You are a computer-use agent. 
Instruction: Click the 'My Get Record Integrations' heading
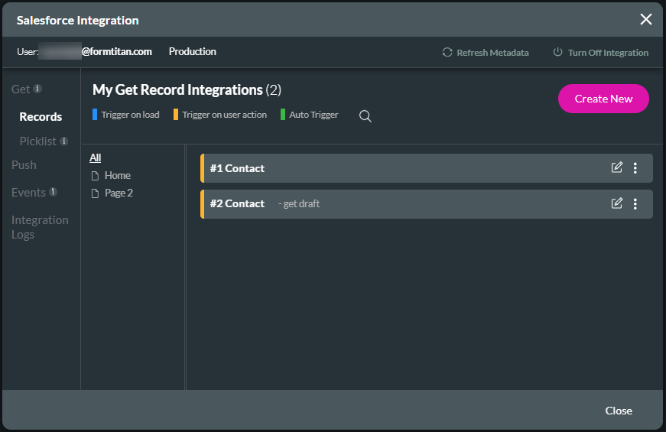(177, 90)
